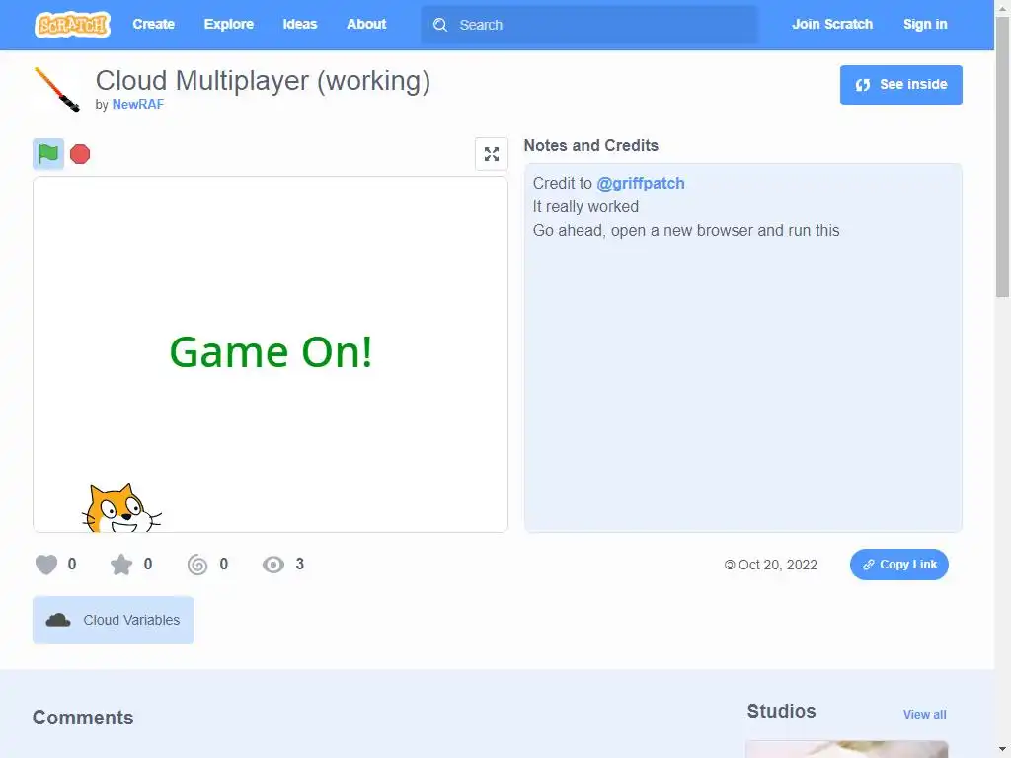Open the Ideas page
This screenshot has height=758, width=1011.
(x=300, y=25)
